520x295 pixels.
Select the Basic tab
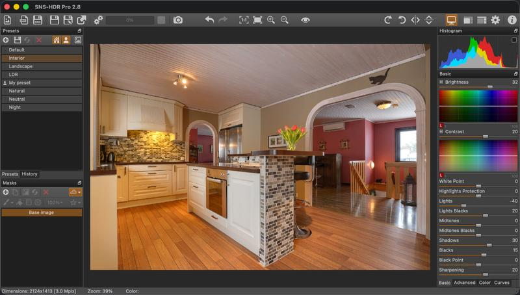coord(445,283)
